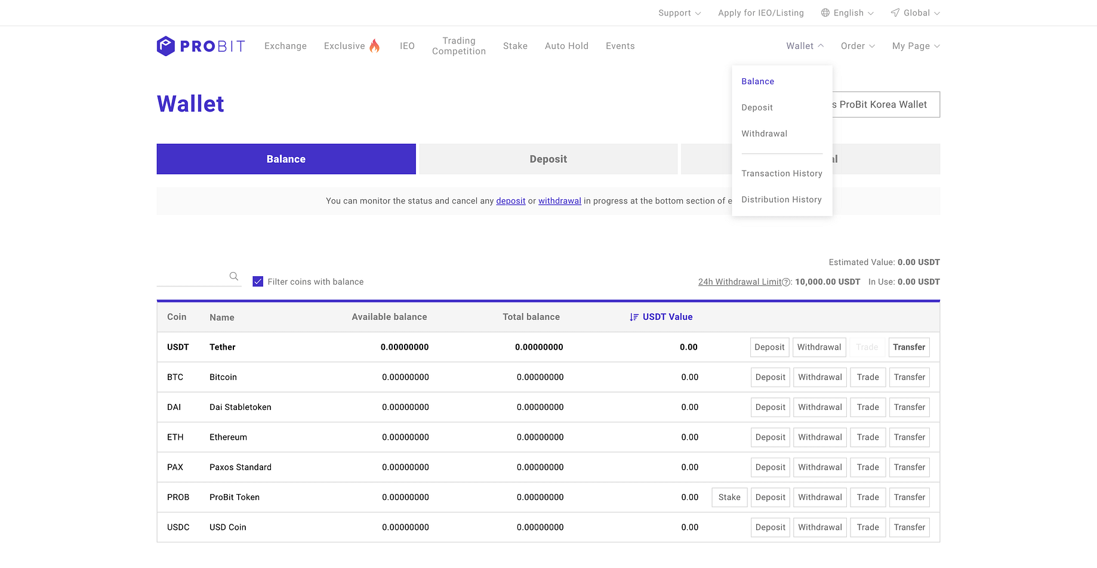1097x568 pixels.
Task: Sort the table by USDT Value
Action: pos(667,317)
